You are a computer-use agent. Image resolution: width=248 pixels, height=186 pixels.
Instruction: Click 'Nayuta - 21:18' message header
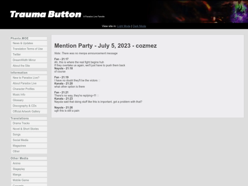coord(63,68)
